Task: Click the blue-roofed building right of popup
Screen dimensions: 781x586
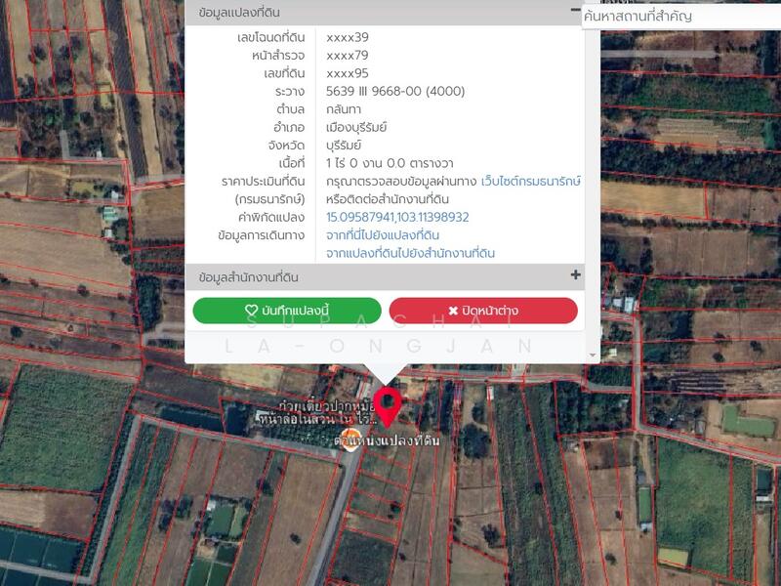Action: 629,304
